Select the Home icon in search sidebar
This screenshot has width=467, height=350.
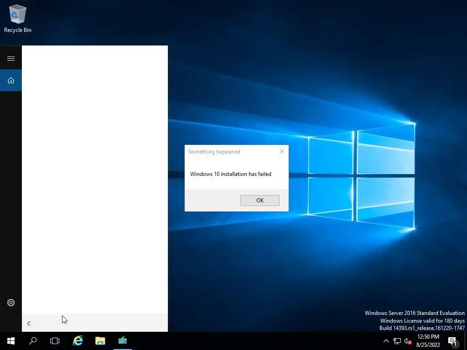(11, 80)
